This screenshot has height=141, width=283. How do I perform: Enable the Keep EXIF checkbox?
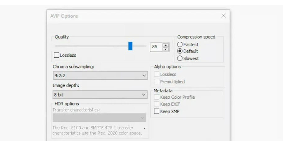point(157,104)
